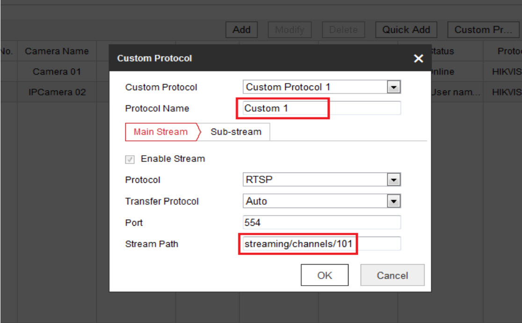Click OK to confirm protocol settings
This screenshot has width=522, height=323.
[x=324, y=275]
